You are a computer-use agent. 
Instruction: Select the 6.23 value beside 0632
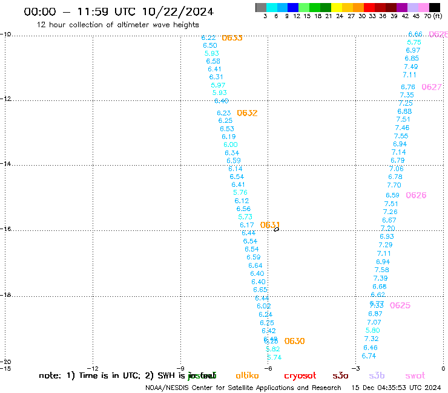click(x=224, y=113)
